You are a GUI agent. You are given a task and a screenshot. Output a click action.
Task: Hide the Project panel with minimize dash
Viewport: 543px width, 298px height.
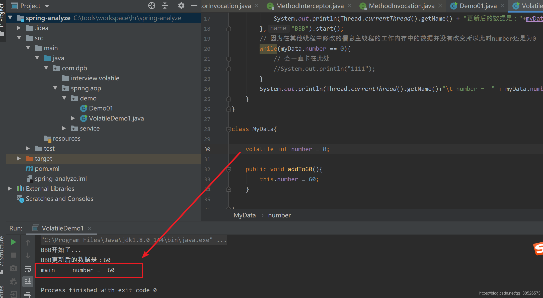[x=194, y=6]
